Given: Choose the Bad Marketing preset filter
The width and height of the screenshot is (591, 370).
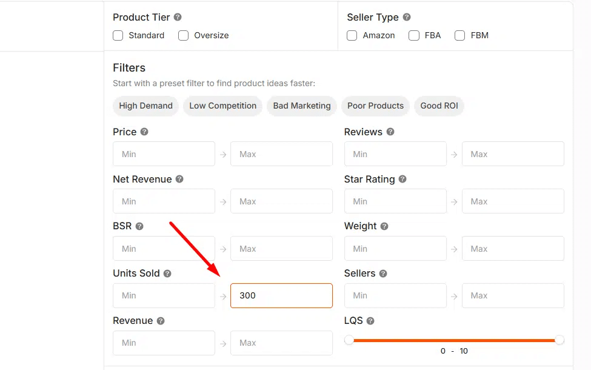Looking at the screenshot, I should 302,106.
